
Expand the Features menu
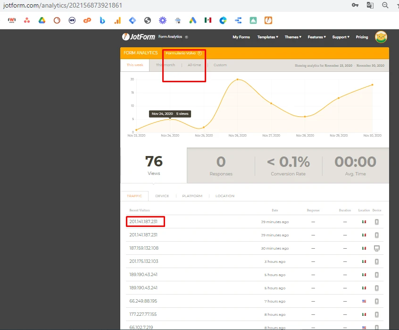(x=316, y=37)
